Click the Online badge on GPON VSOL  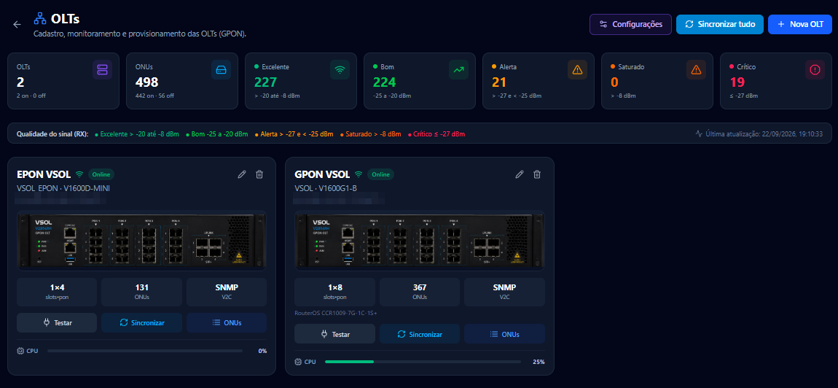tap(380, 174)
